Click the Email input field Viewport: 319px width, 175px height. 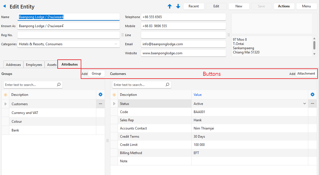point(183,44)
